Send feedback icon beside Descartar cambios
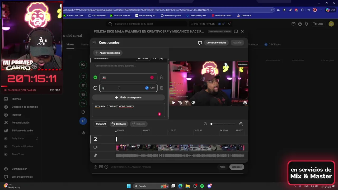 pyautogui.click(x=200, y=43)
